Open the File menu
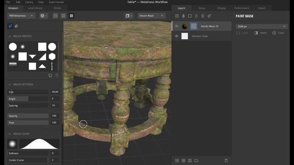The height and width of the screenshot is (165, 294). [x=8, y=2]
